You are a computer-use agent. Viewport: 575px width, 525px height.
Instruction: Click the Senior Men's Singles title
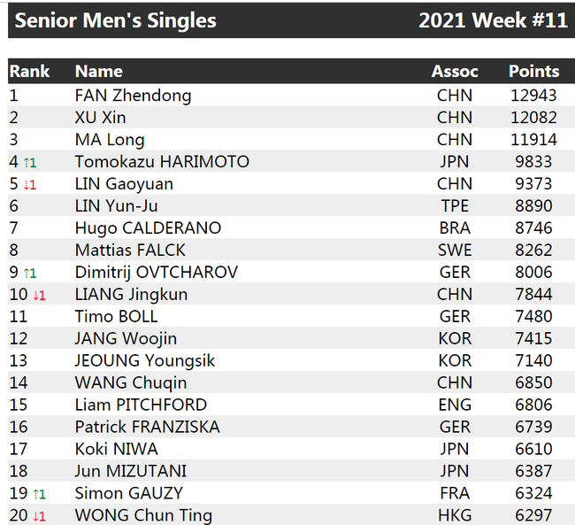[116, 20]
